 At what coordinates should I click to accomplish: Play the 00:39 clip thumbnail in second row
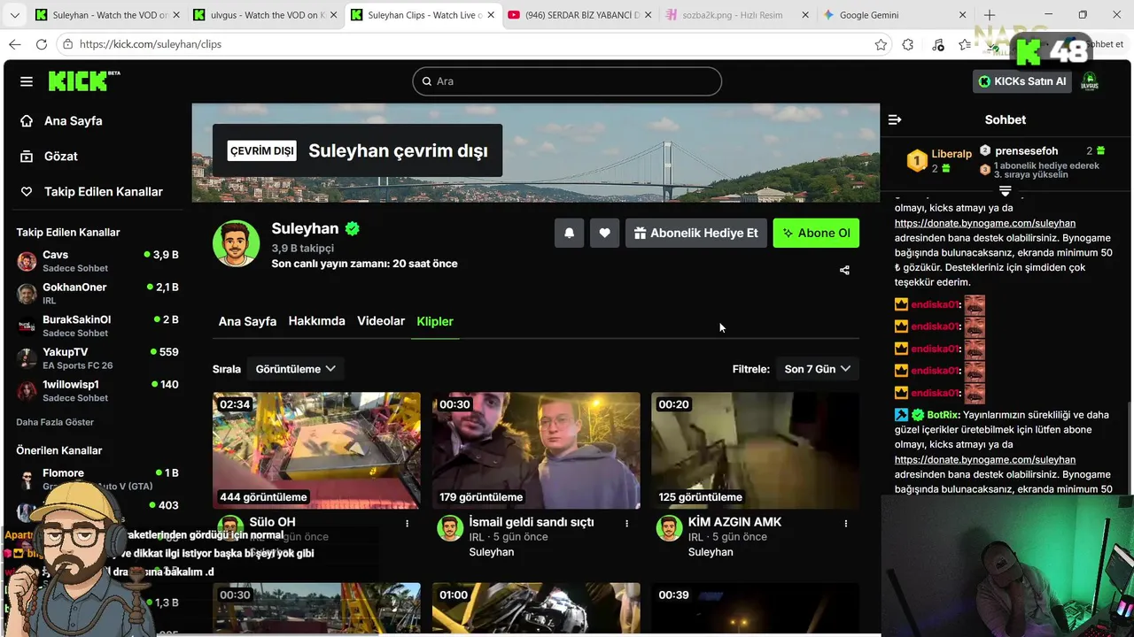(x=755, y=609)
